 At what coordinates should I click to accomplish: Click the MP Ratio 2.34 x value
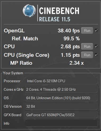pyautogui.click(x=77, y=63)
